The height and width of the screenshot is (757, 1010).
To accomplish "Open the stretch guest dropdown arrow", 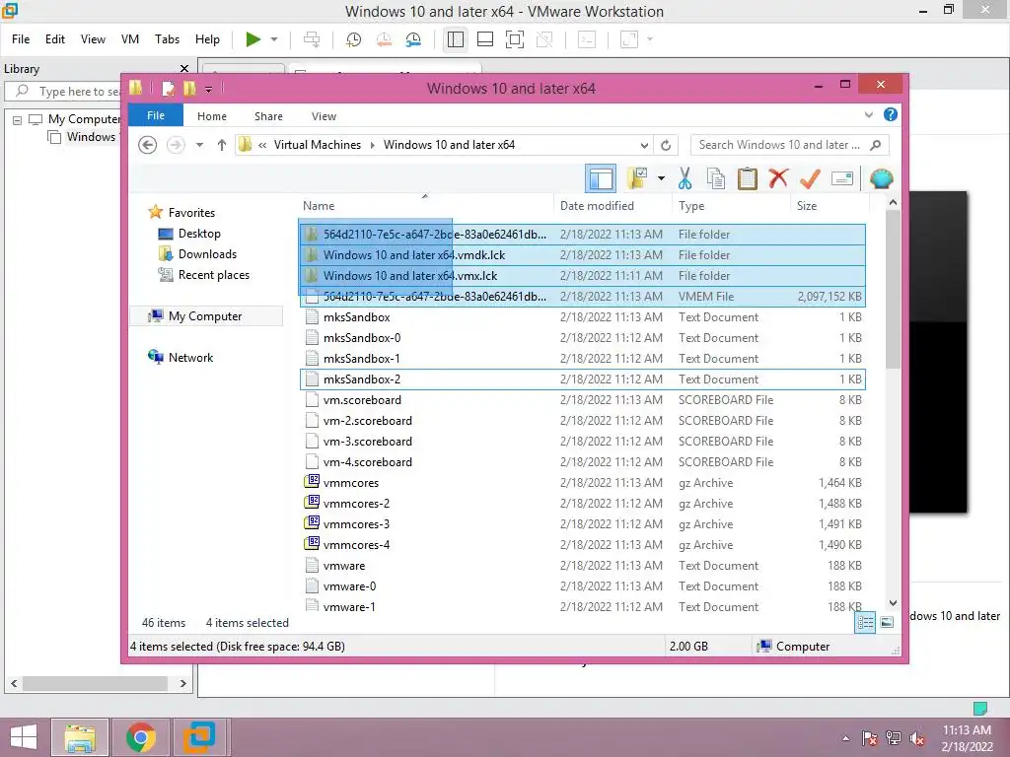I will tap(650, 39).
